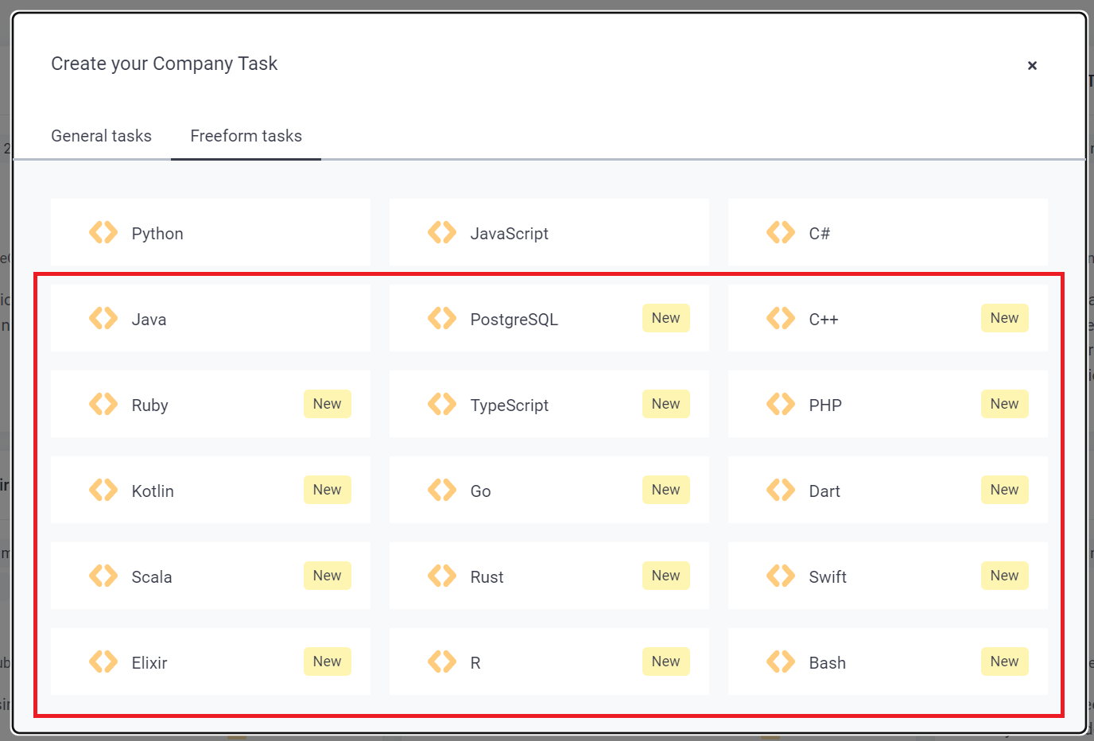This screenshot has width=1094, height=741.
Task: Click the code icon beside C++
Action: pyautogui.click(x=781, y=318)
